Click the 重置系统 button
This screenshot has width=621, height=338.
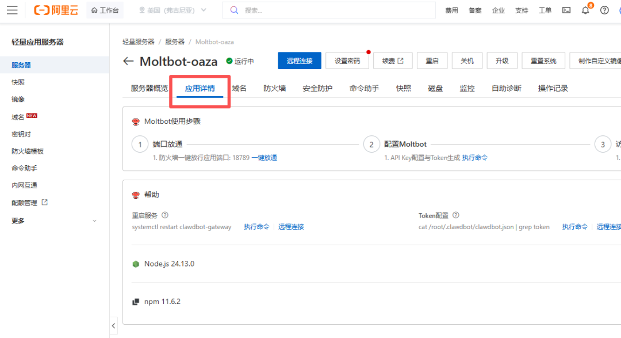(543, 60)
